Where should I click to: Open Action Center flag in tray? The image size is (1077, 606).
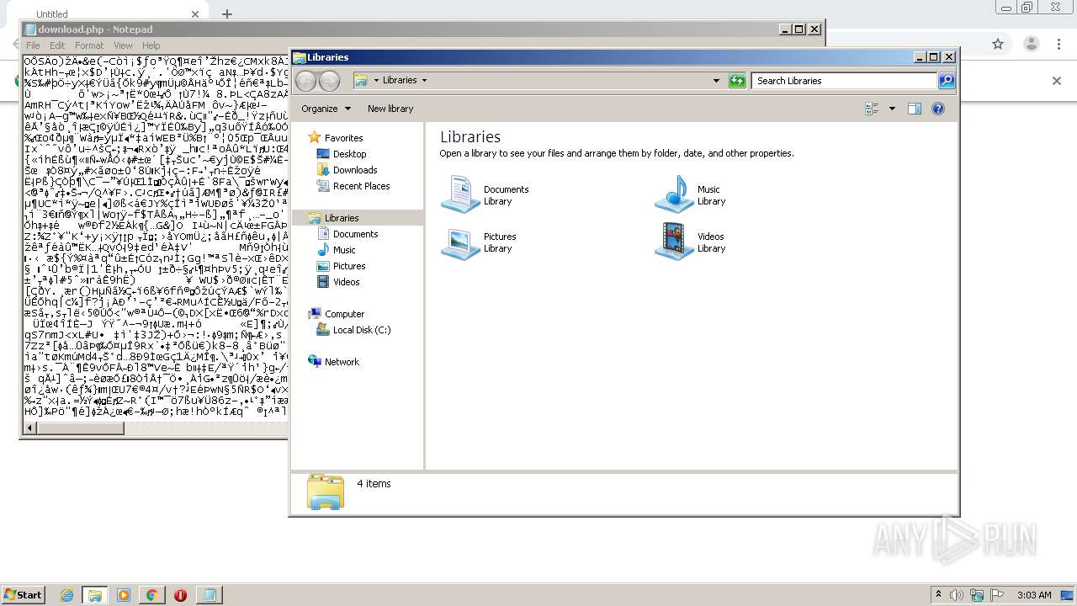998,595
